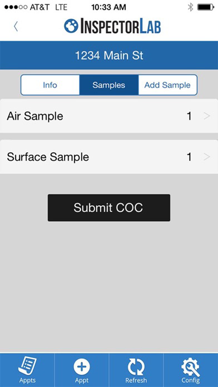218x387 pixels.
Task: Open Appts list icon in bottom bar
Action: (27, 366)
